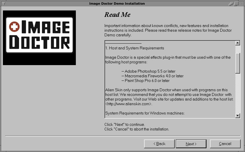The image size is (245, 152).
Task: Select the readme scrollbar thumb
Action: tap(238, 63)
